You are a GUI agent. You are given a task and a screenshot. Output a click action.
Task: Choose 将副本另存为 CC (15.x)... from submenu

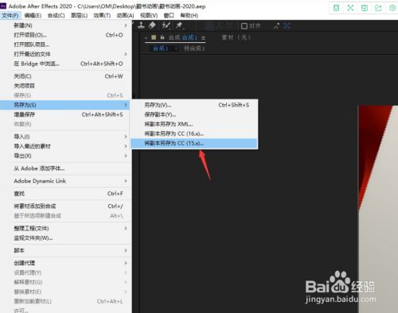pos(194,143)
